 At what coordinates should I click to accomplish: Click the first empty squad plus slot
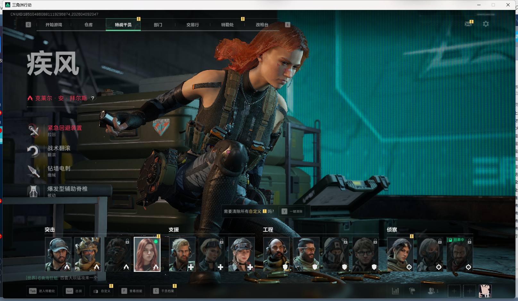(454, 291)
